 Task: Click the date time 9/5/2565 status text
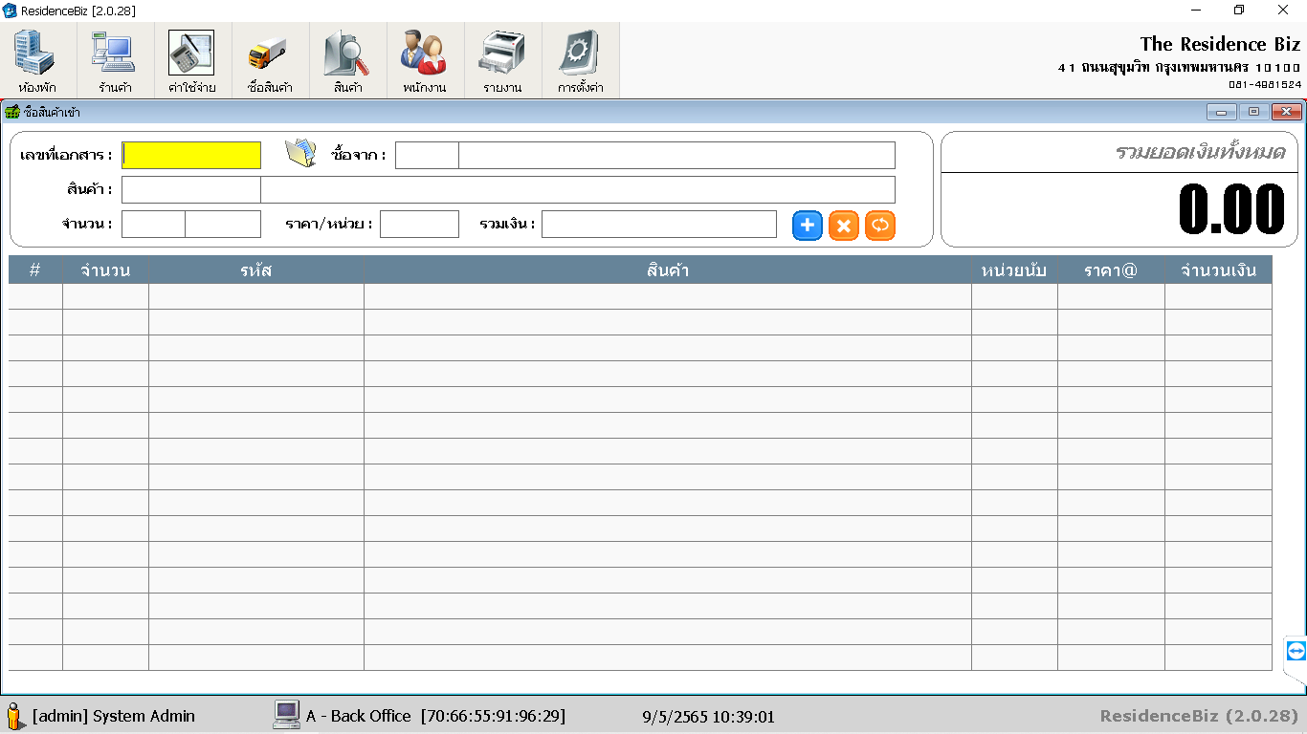(x=708, y=716)
